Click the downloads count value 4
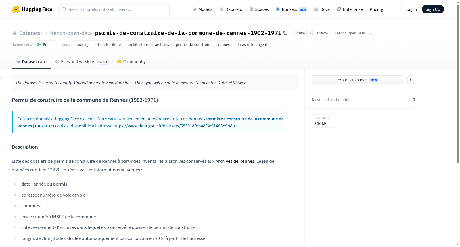460x247 pixels. click(414, 100)
